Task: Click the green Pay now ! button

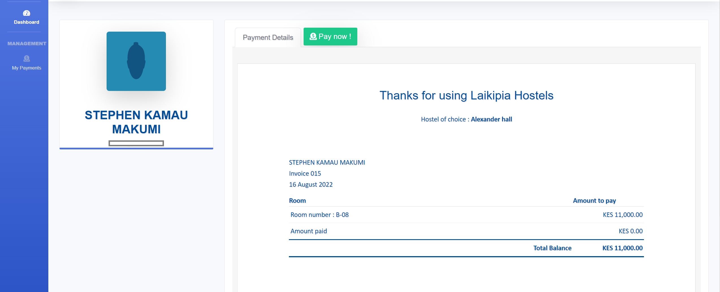Action: pos(330,36)
